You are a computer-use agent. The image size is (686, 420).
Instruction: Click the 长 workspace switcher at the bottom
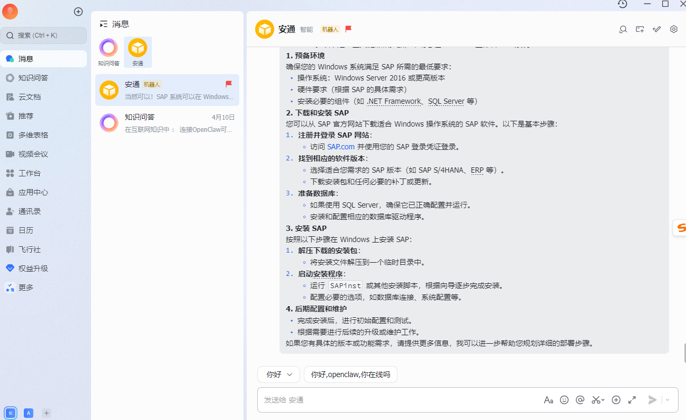point(10,413)
